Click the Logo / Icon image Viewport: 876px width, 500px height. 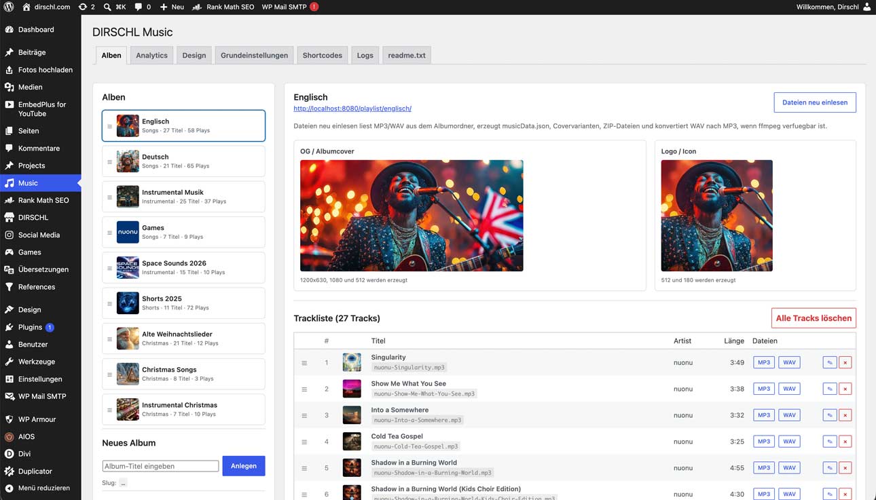[717, 216]
